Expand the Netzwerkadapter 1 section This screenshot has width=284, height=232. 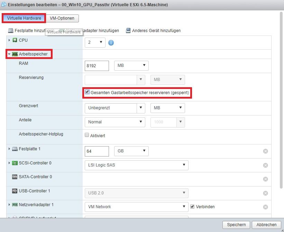click(9, 204)
